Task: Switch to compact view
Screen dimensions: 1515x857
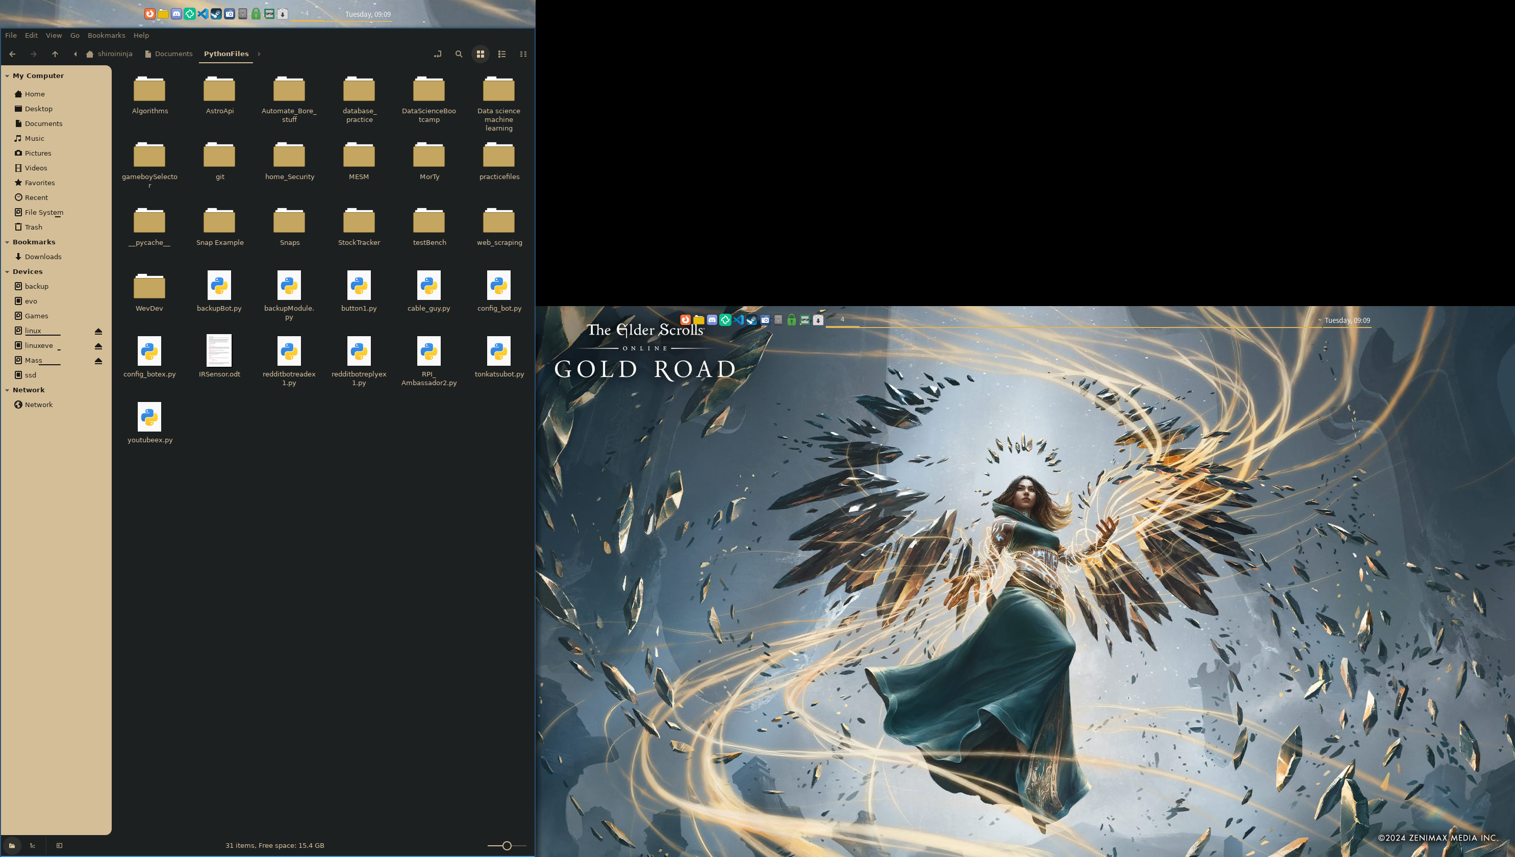Action: [x=523, y=54]
